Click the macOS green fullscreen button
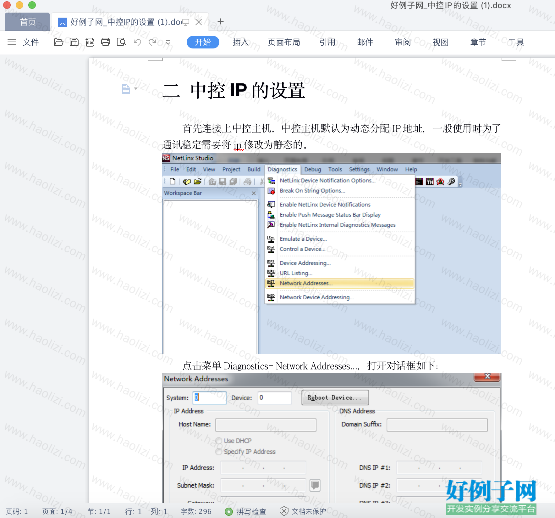 (32, 5)
